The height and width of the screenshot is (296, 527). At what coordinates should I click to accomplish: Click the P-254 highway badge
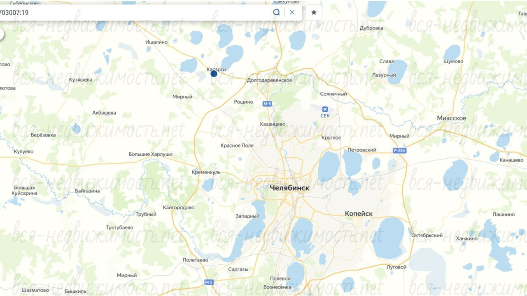[x=399, y=150]
